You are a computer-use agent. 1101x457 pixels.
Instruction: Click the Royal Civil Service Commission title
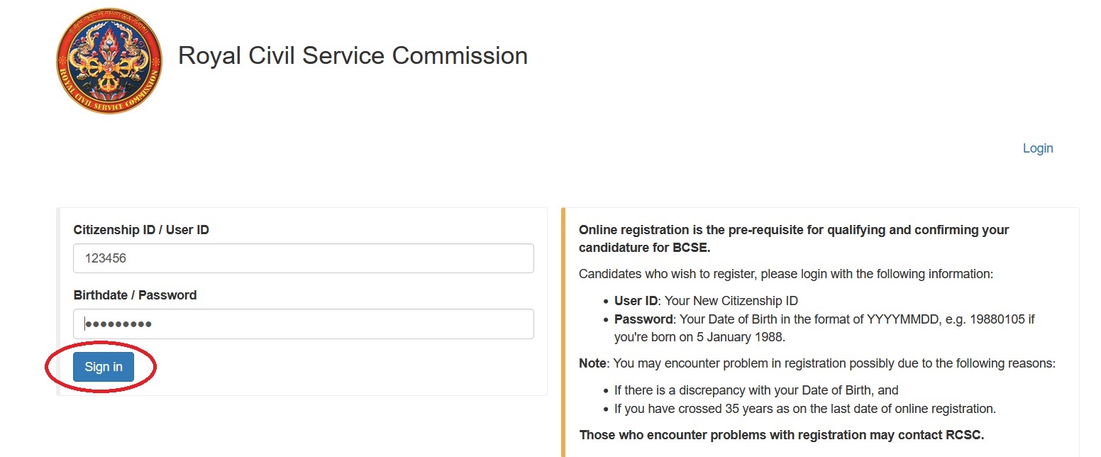tap(353, 55)
